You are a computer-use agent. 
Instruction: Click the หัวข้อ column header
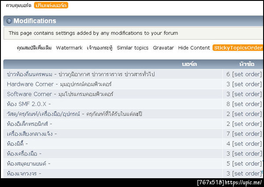247,64
